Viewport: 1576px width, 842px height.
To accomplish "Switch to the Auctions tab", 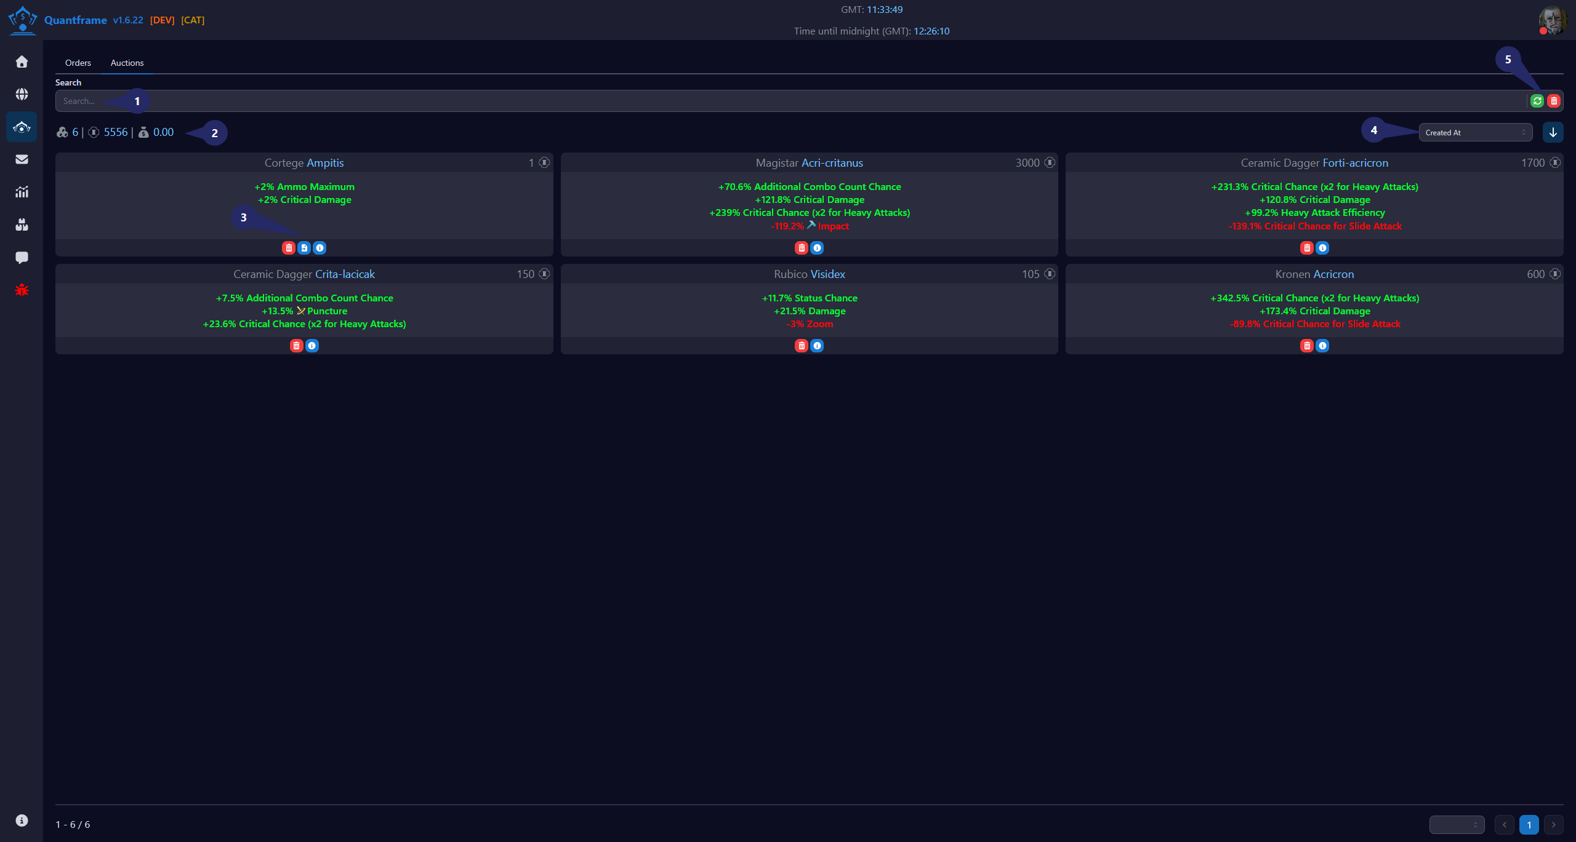I will click(x=127, y=63).
